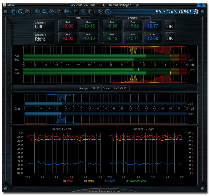Viewport: 209px width, 196px height.
Task: Toggle the Crest curve checkbox
Action: [106, 181]
